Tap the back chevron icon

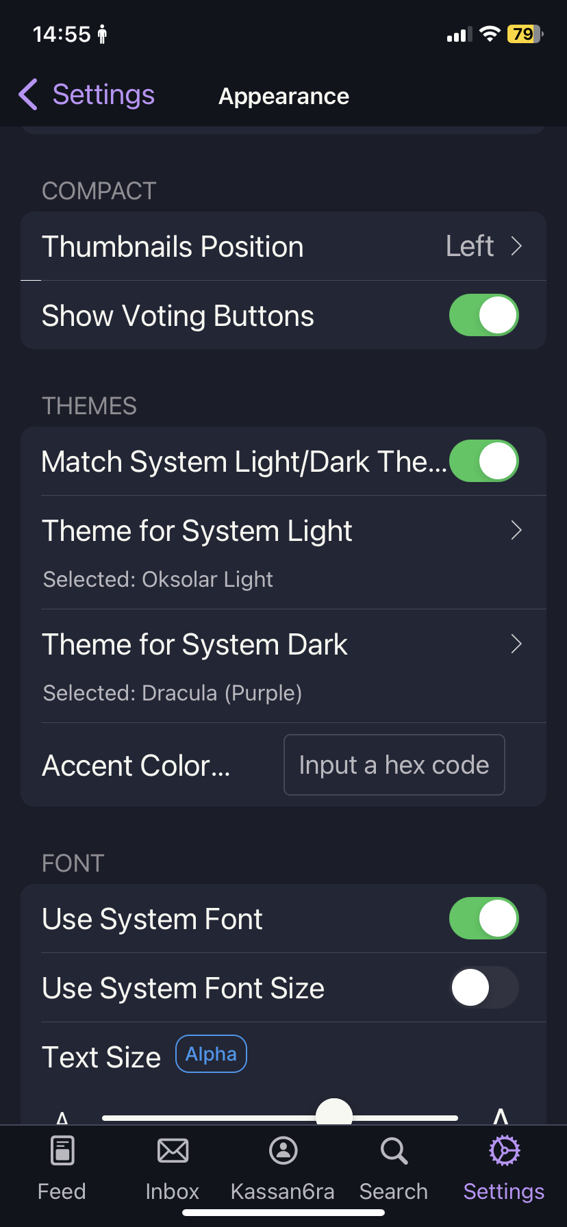point(28,94)
